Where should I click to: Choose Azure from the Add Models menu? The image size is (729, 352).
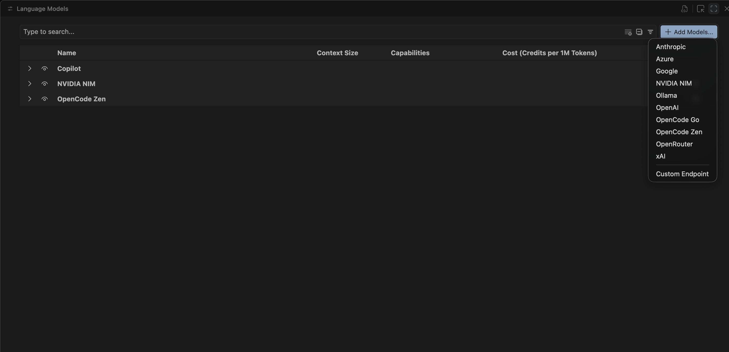click(682, 59)
